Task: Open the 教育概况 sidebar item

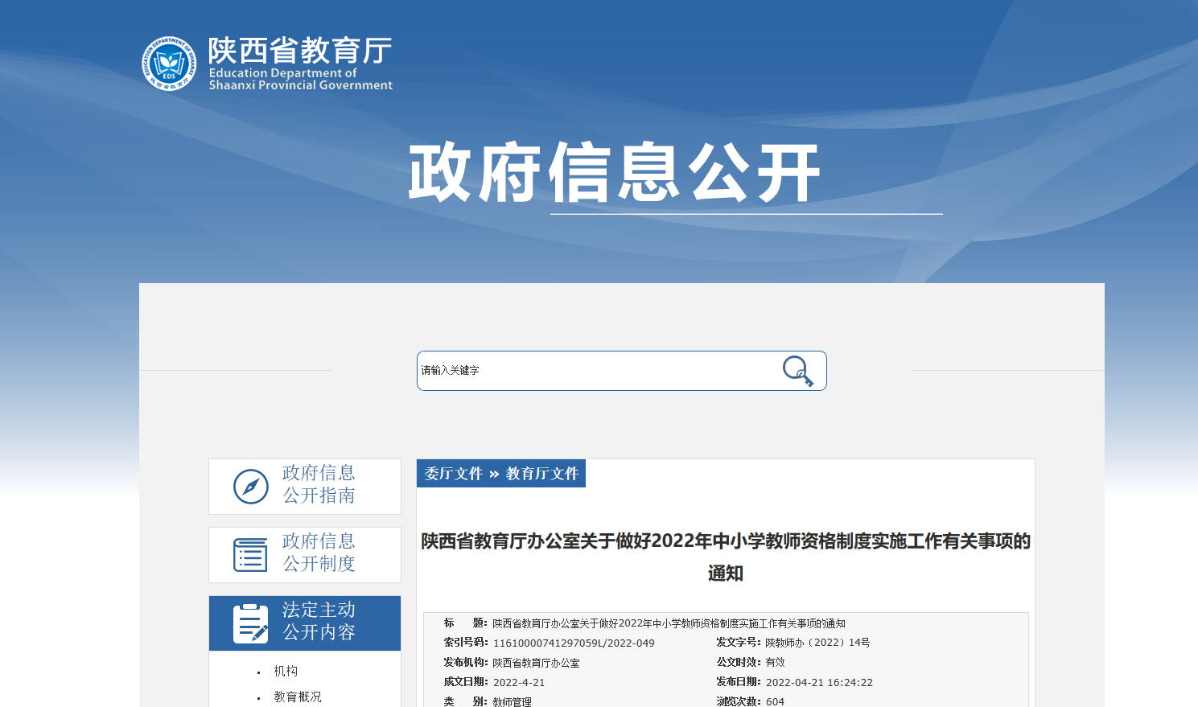Action: (298, 697)
